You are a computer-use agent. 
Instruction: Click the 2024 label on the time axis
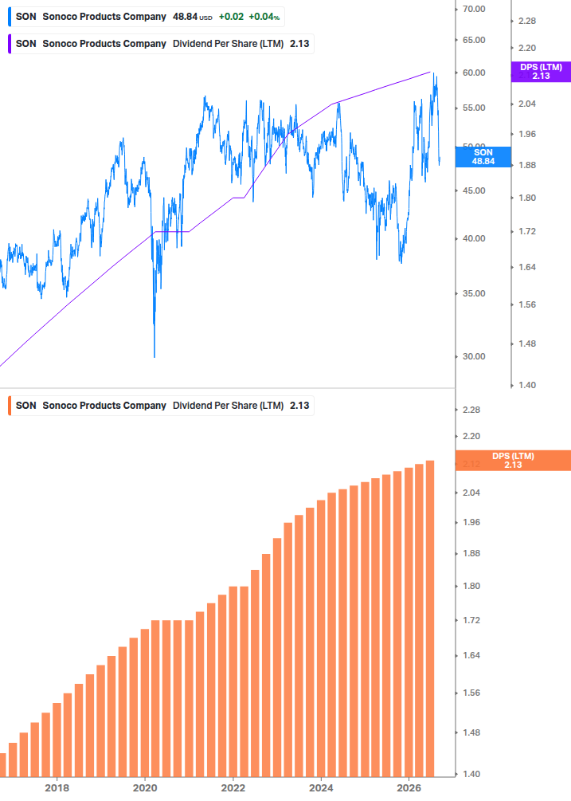click(x=321, y=787)
